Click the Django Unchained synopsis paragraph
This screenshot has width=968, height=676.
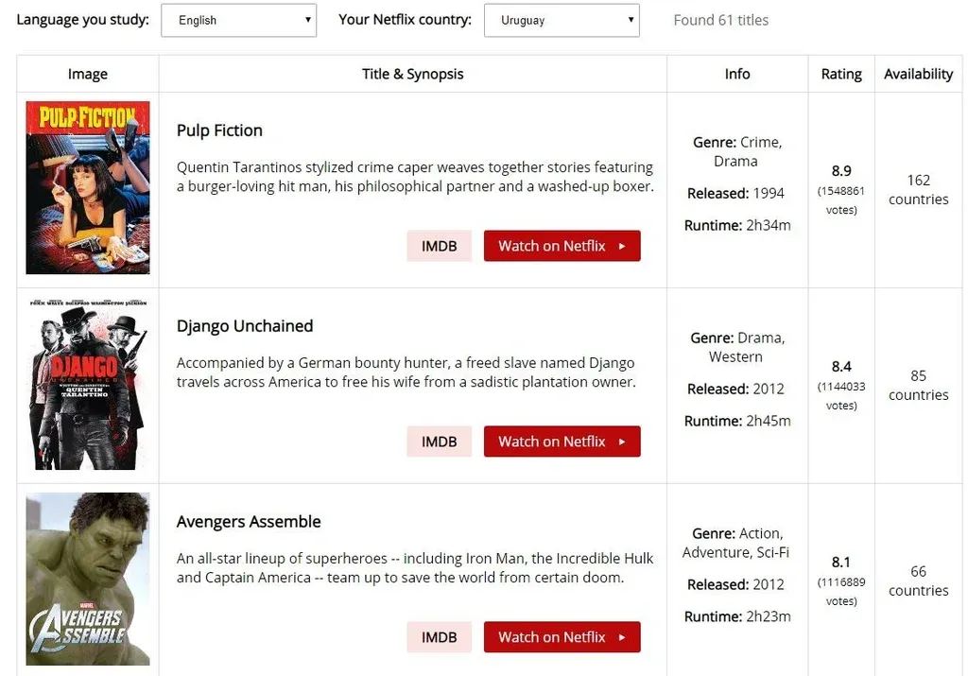click(x=406, y=373)
